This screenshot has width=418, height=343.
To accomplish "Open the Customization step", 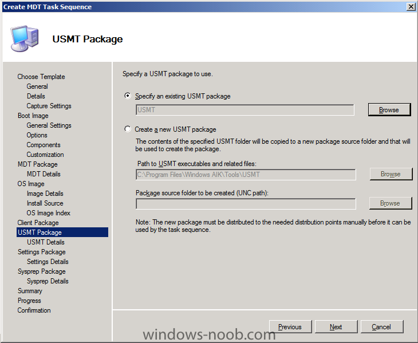I will point(45,155).
